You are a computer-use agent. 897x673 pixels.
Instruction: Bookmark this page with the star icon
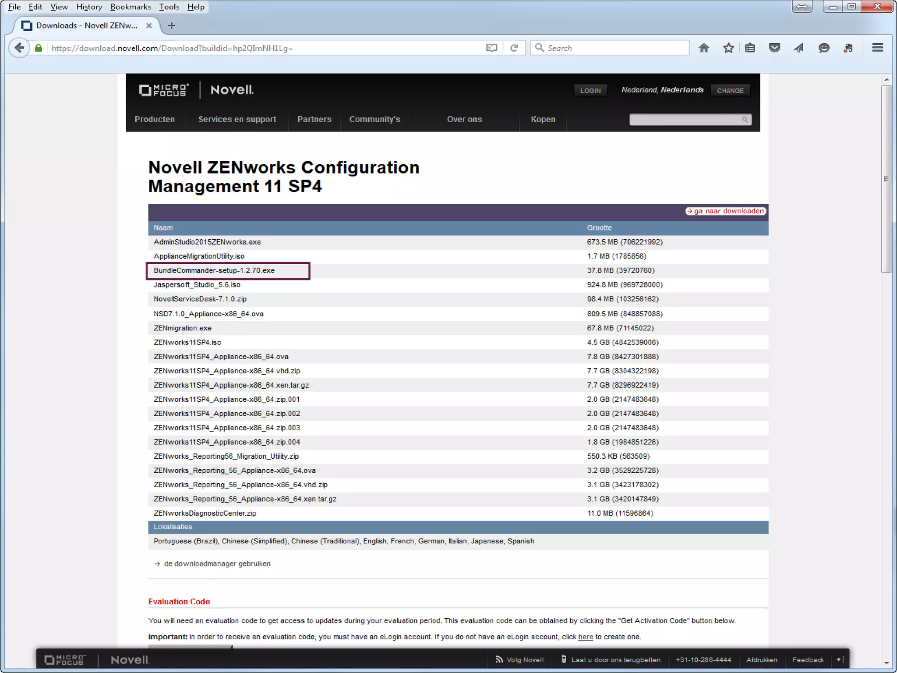tap(728, 48)
